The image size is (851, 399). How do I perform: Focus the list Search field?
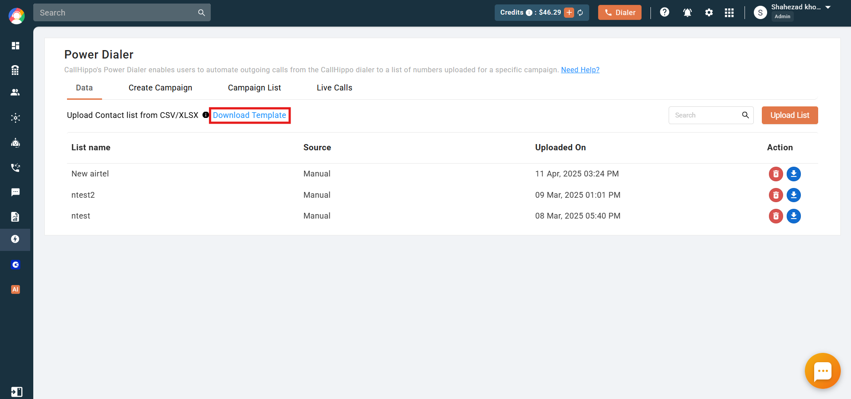tap(711, 115)
